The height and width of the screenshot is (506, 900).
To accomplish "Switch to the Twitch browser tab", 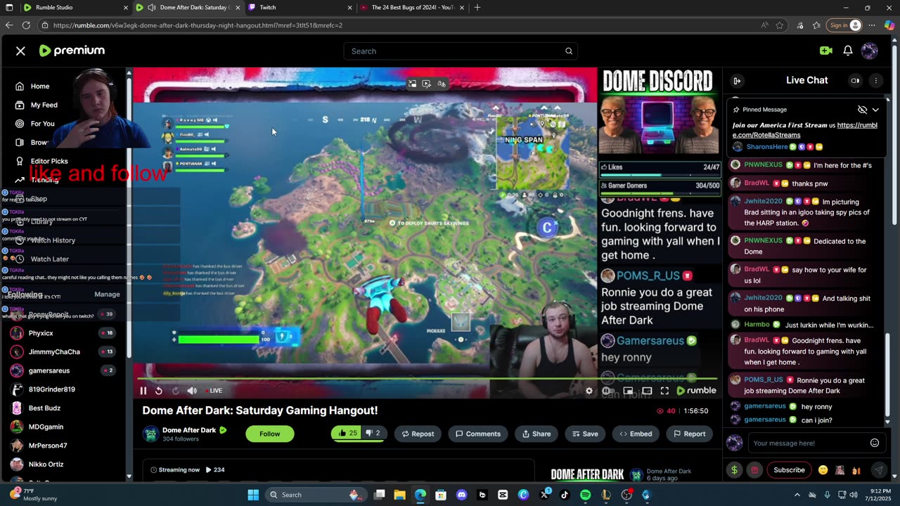I will (x=300, y=8).
